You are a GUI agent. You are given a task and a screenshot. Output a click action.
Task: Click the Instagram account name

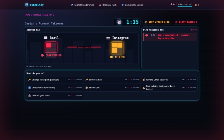[120, 38]
